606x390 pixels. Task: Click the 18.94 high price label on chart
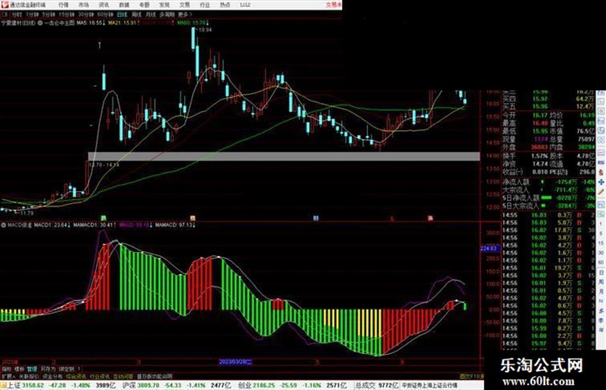pyautogui.click(x=205, y=29)
